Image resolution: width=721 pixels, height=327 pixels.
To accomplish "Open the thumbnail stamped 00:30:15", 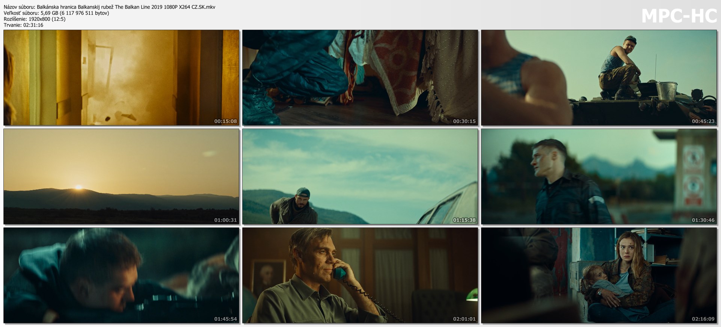I will click(x=360, y=78).
